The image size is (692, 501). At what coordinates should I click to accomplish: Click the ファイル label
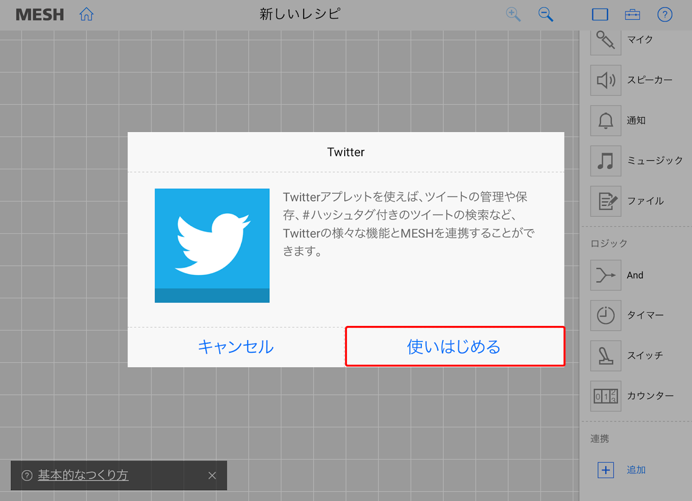tap(645, 201)
